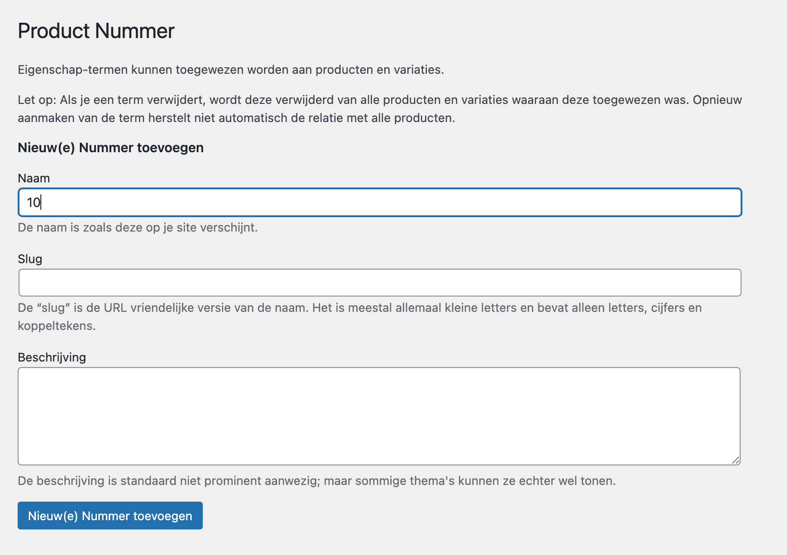Click the word 'Opnieuw' in the warning
This screenshot has height=555, width=787.
717,100
